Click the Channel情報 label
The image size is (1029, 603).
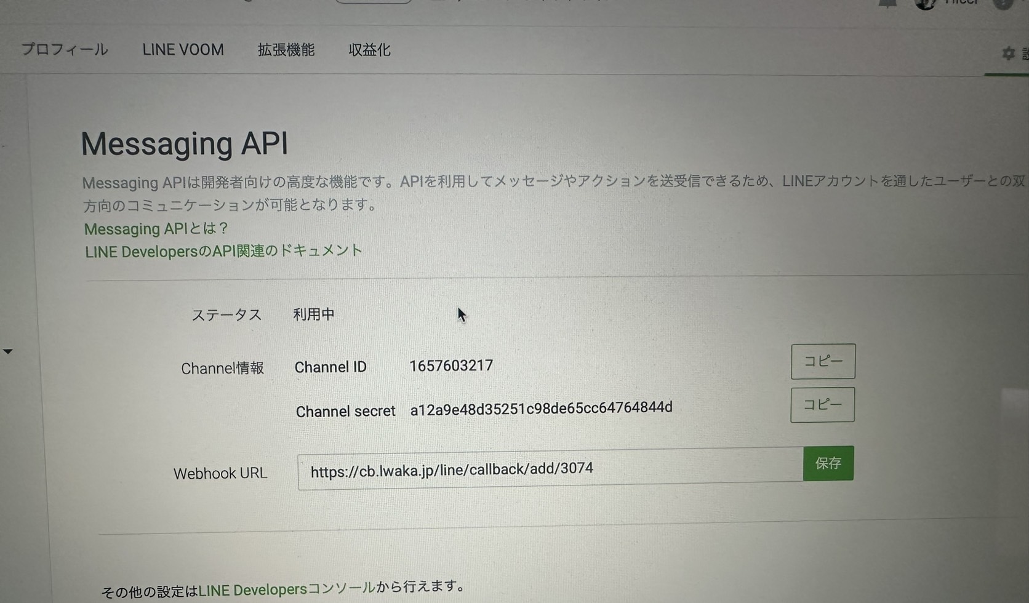point(222,368)
